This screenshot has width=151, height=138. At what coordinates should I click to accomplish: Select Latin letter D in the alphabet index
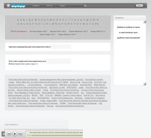tap(27, 24)
